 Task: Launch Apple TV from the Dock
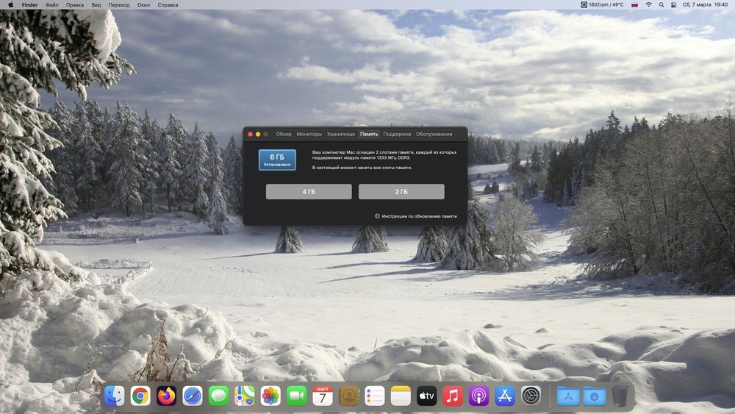click(426, 396)
